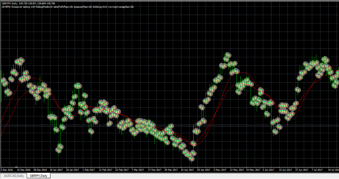Viewport: 339px width, 179px height.
Task: Click the 15 Jun 2017 date label
Action: coord(286,170)
